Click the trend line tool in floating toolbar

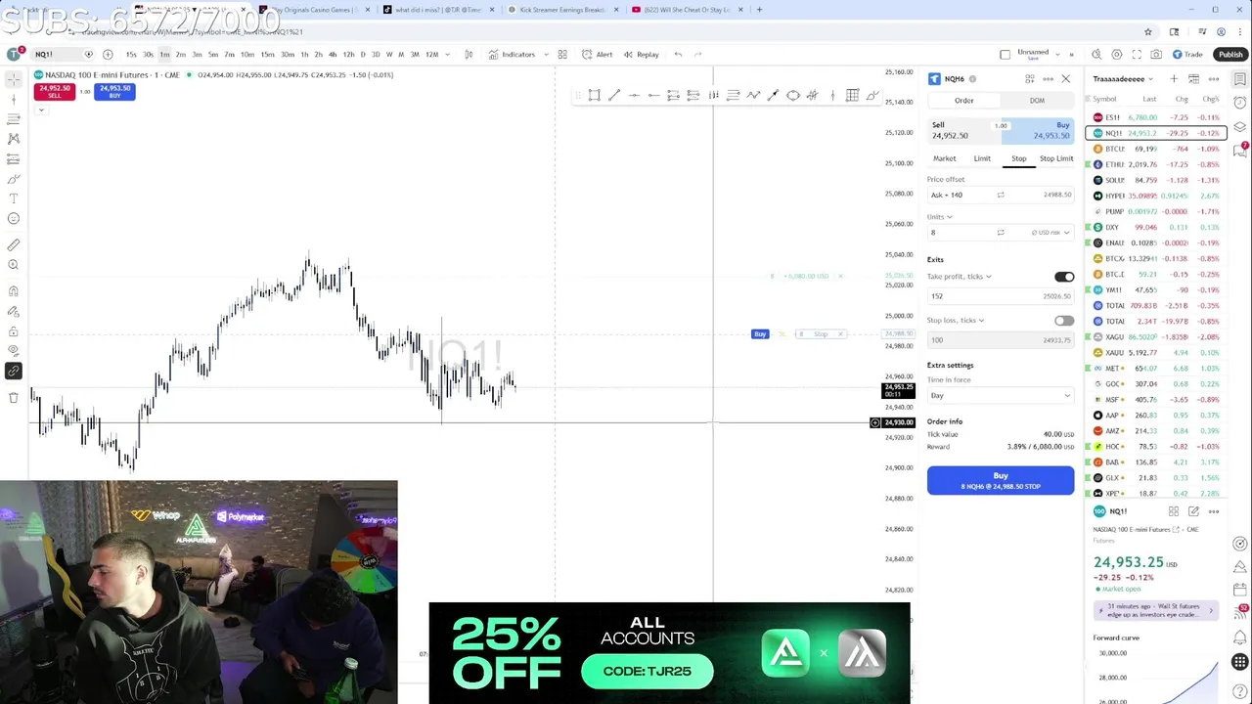614,95
